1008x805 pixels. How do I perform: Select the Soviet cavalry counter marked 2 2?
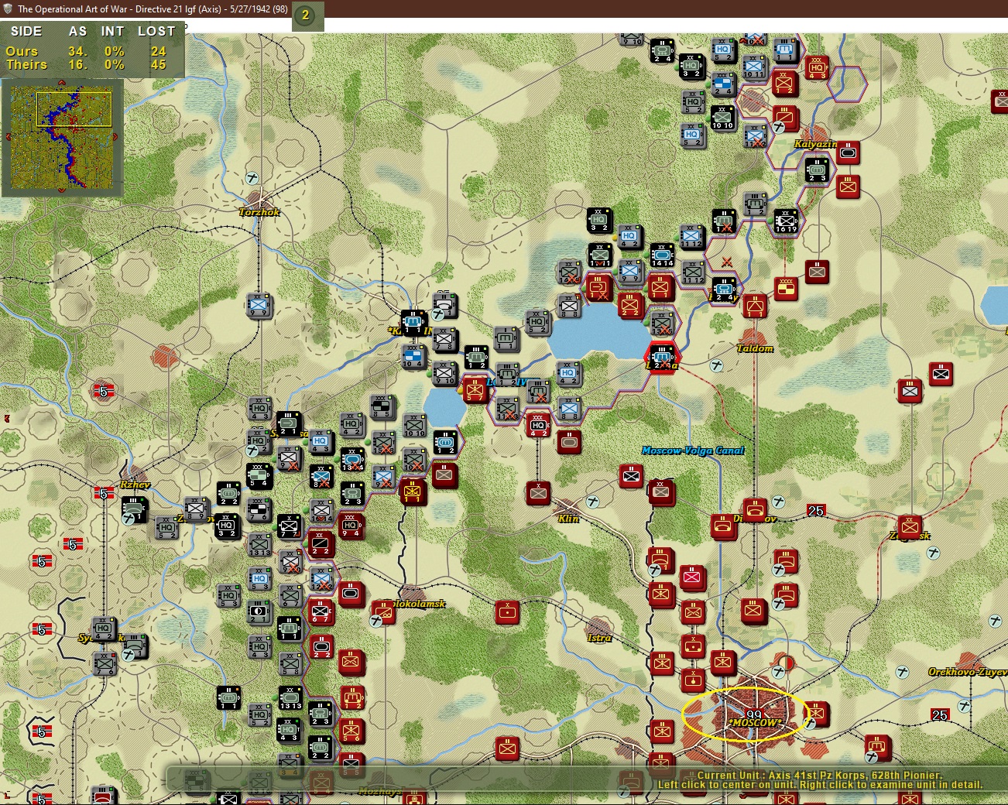[321, 544]
